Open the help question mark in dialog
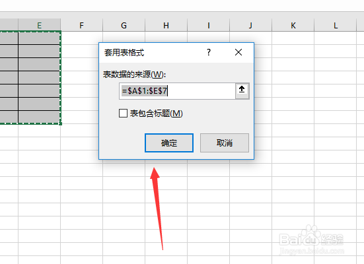Viewport: 364px width, 264px height. [209, 52]
